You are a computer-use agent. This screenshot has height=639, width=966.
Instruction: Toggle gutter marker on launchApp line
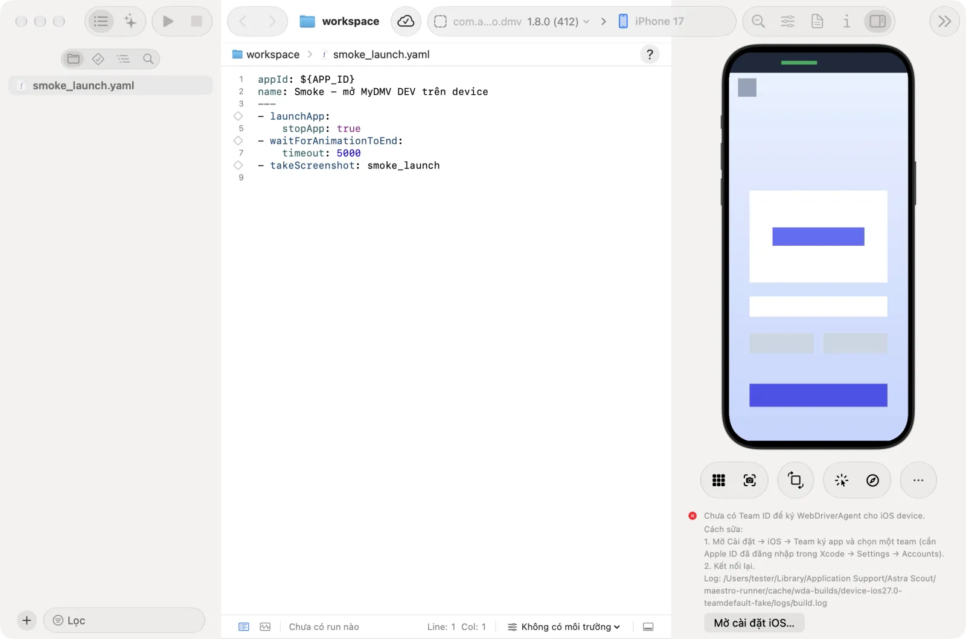tap(238, 116)
